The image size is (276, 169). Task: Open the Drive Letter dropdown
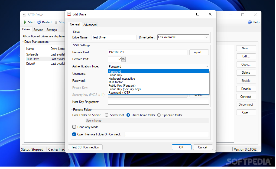coord(206,37)
